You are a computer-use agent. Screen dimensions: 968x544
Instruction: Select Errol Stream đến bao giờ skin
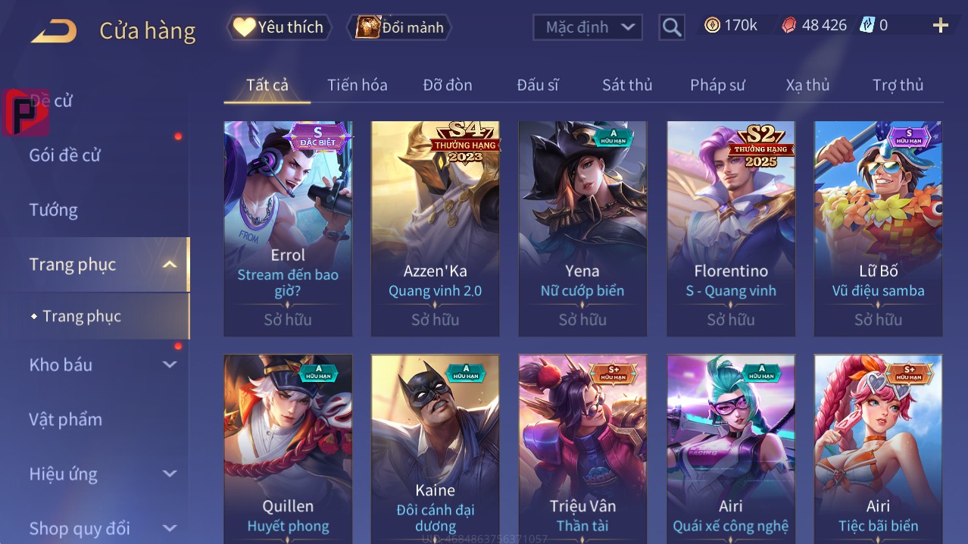tap(288, 228)
